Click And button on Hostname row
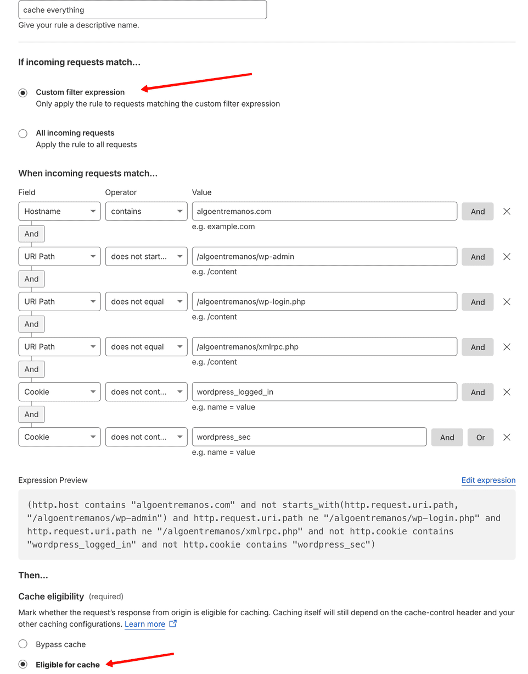The height and width of the screenshot is (674, 528). click(478, 212)
